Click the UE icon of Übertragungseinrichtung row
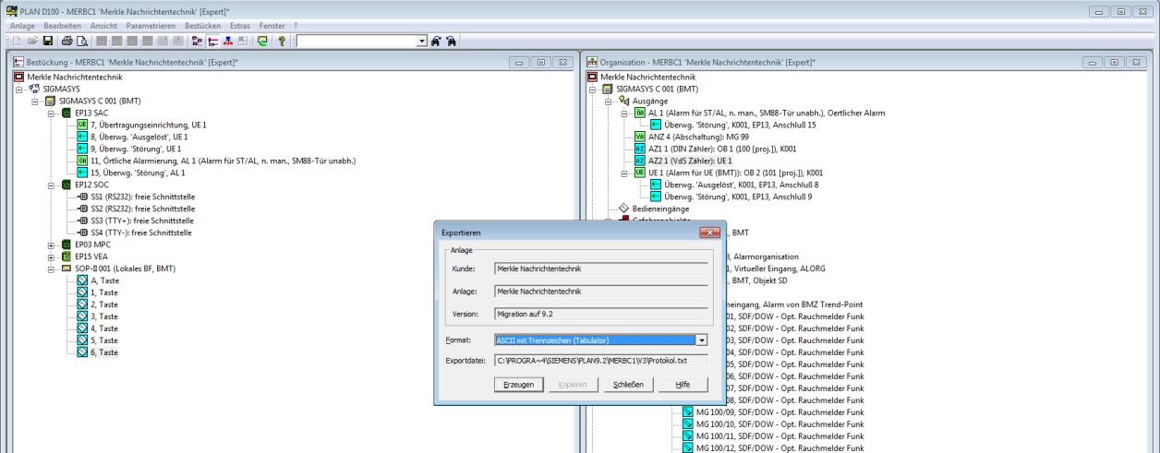The height and width of the screenshot is (453, 1160). click(82, 125)
